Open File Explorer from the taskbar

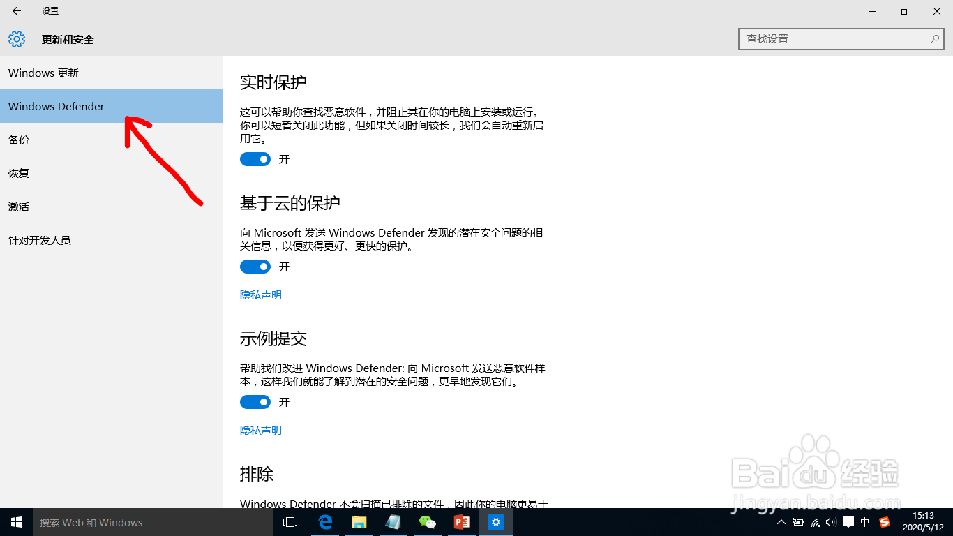click(359, 522)
